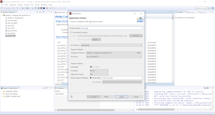This screenshot has height=115, width=215.
Task: Select the C++ language radio button
Action: (x=95, y=67)
